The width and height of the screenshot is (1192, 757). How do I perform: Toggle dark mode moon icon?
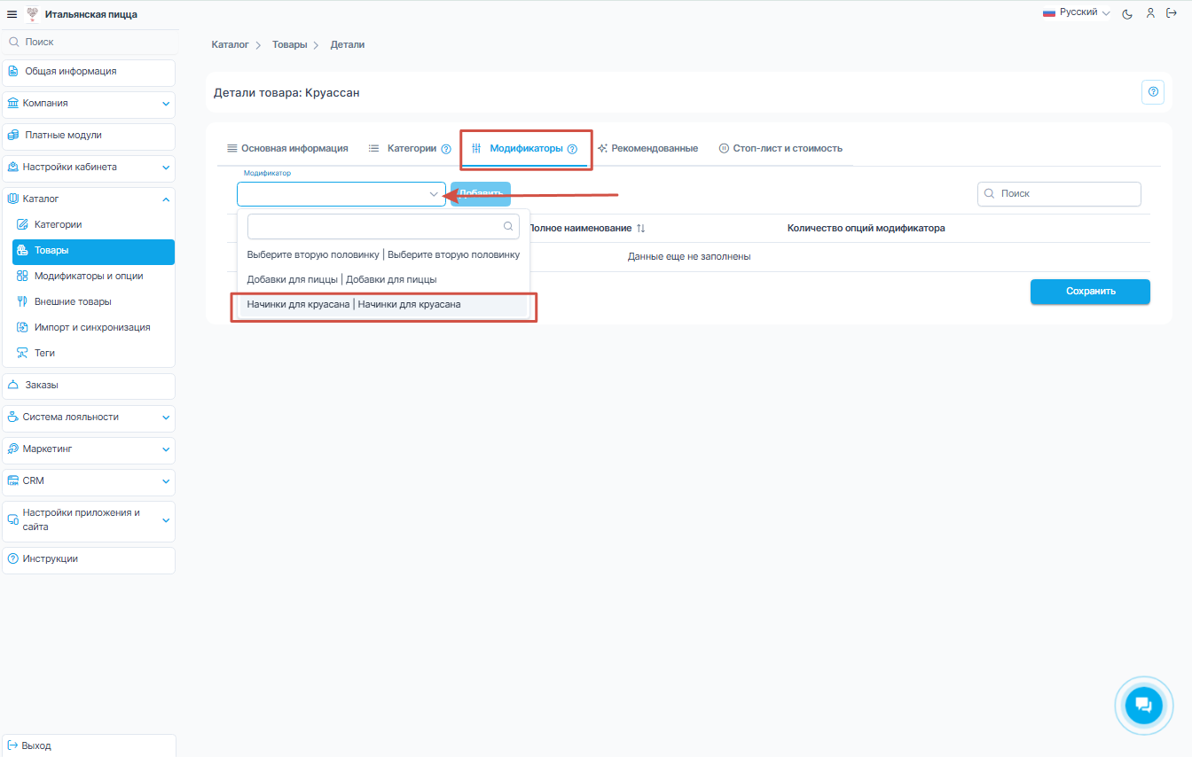(x=1127, y=13)
